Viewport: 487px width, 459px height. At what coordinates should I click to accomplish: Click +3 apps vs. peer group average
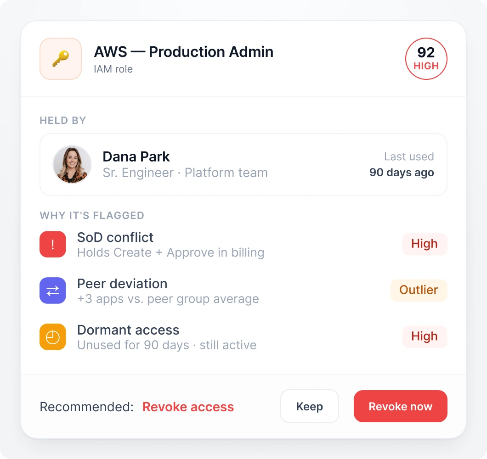(x=168, y=299)
